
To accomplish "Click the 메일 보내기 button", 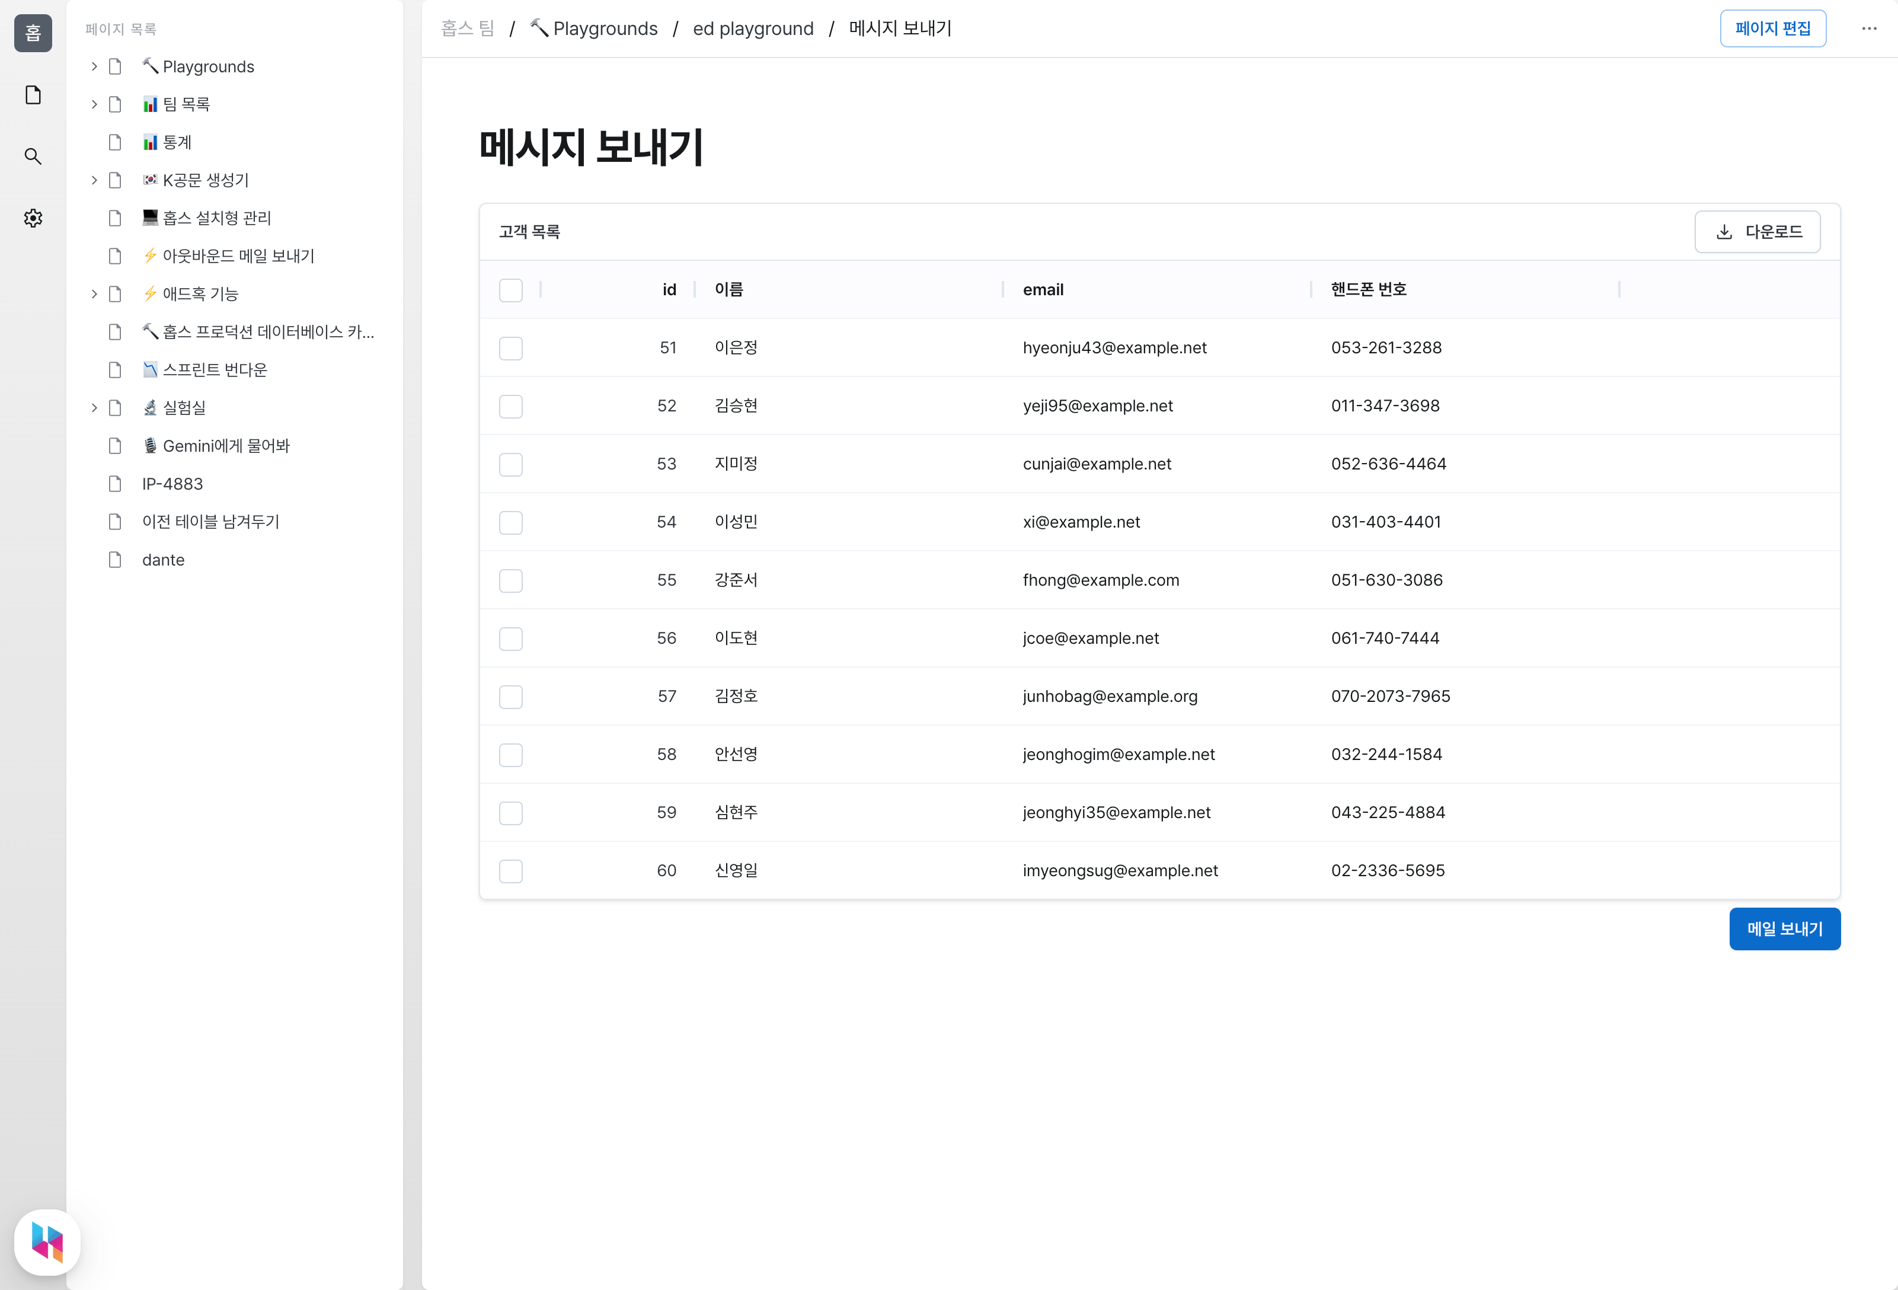I will [x=1784, y=929].
